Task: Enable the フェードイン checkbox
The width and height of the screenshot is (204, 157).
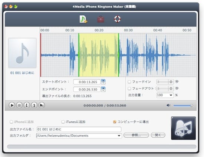Action: point(129,82)
